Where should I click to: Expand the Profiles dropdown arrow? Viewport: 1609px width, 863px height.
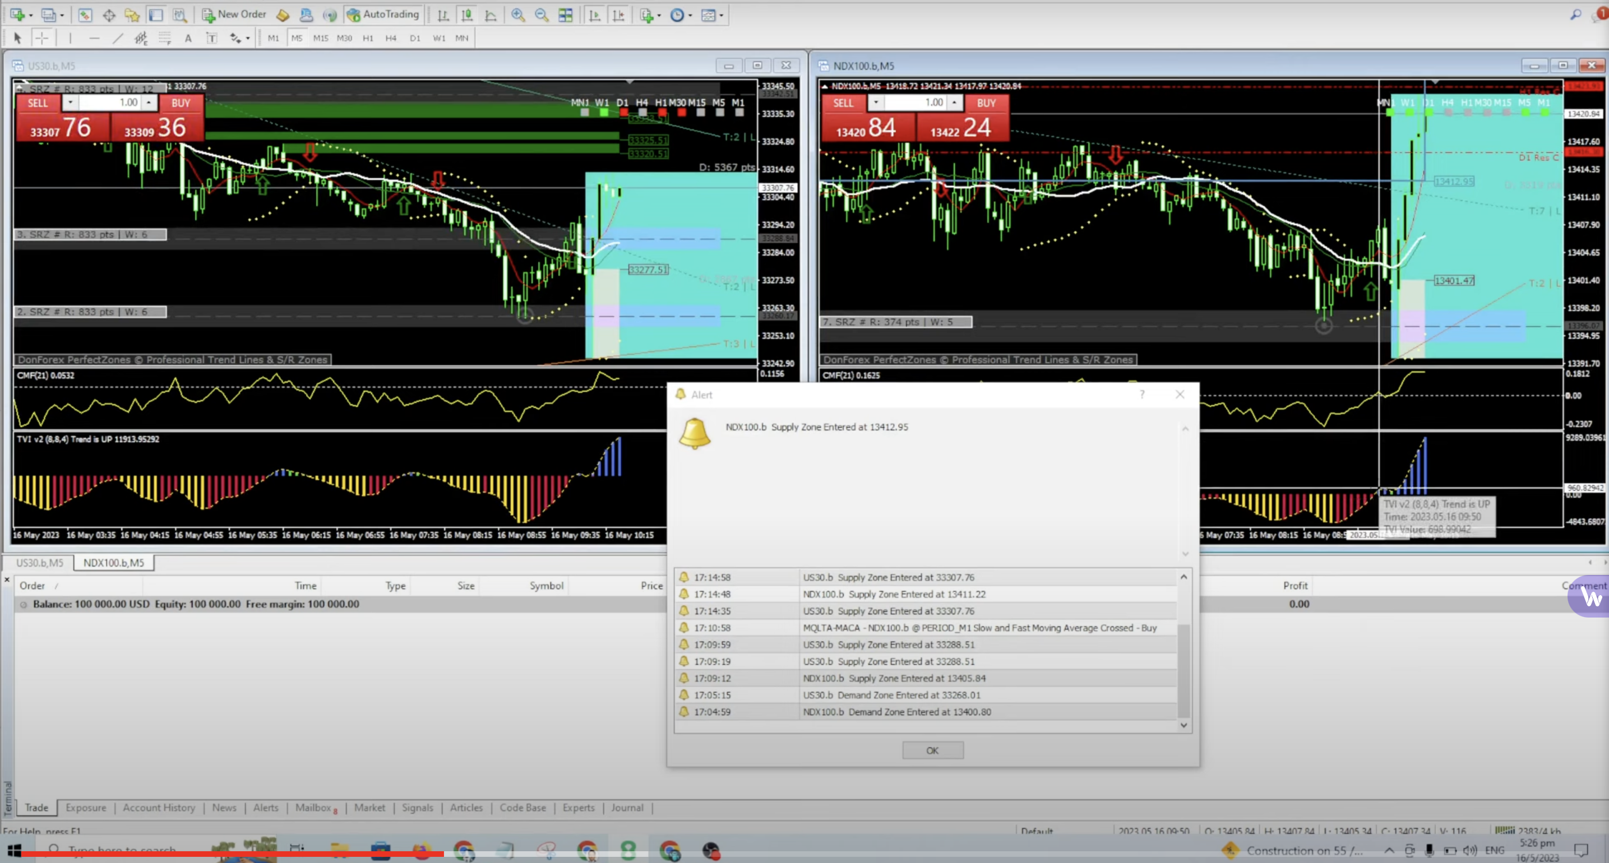point(61,15)
